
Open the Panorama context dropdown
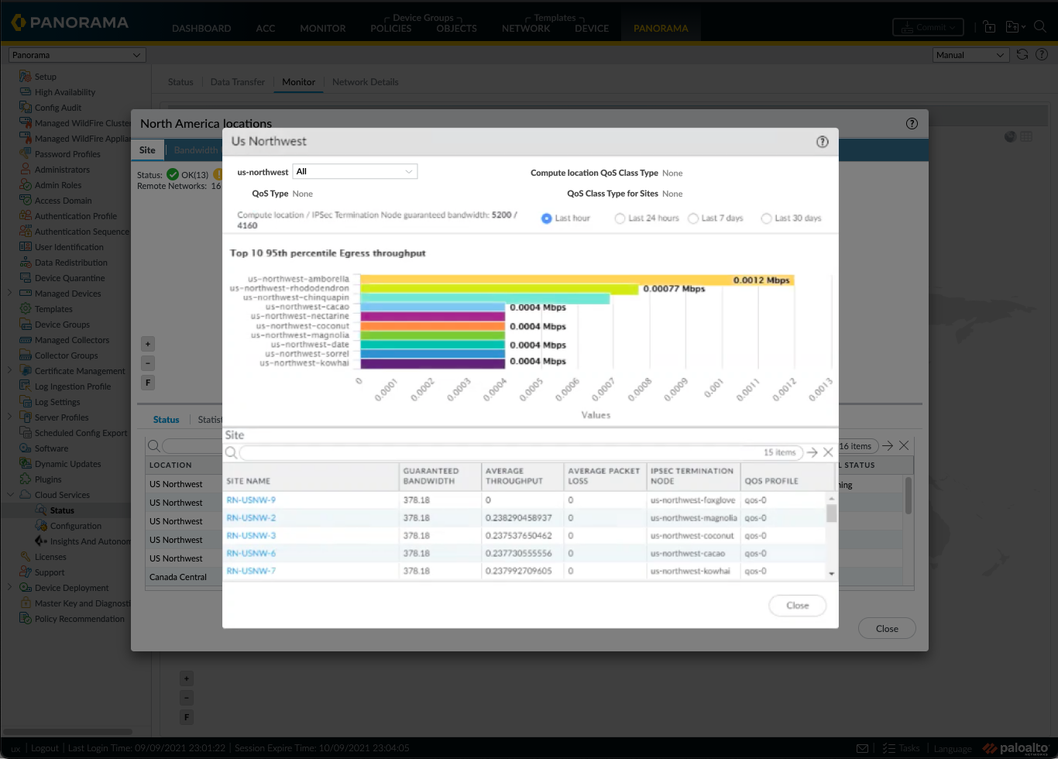point(77,55)
